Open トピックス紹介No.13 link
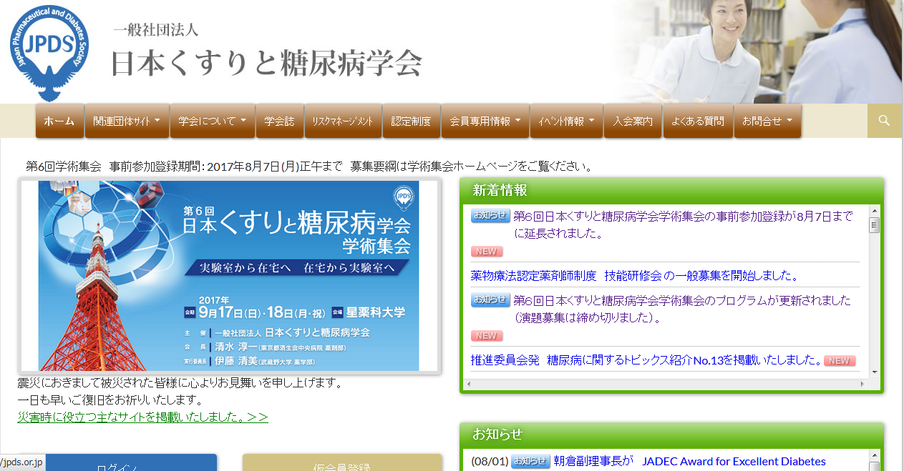 (x=646, y=360)
